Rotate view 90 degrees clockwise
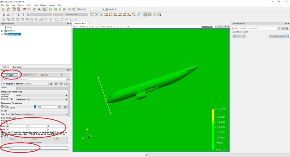The width and height of the screenshot is (290, 157). click(134, 14)
